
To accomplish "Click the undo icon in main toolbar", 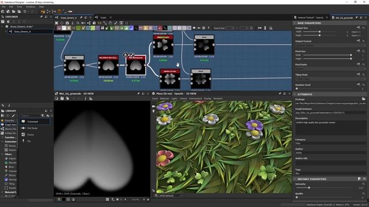I will point(25,11).
